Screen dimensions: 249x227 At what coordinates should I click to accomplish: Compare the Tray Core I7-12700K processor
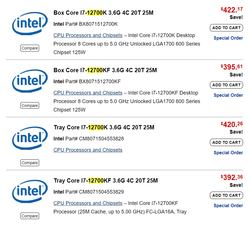pyautogui.click(x=30, y=163)
